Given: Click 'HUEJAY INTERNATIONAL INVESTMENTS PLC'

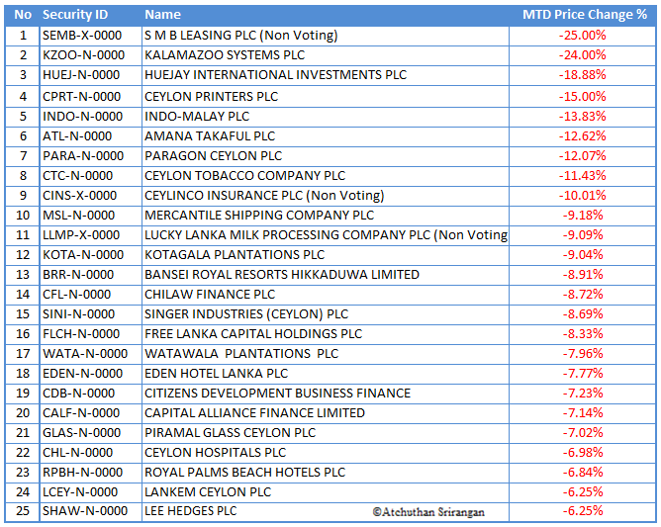Looking at the screenshot, I should [276, 75].
